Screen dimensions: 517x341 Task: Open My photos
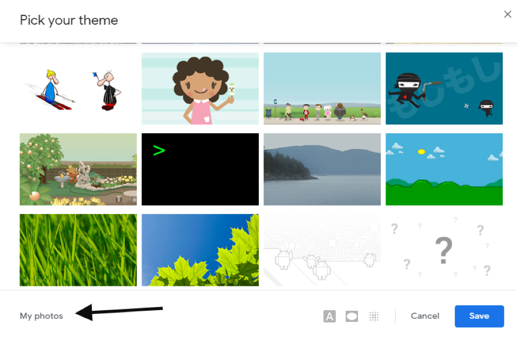[41, 316]
